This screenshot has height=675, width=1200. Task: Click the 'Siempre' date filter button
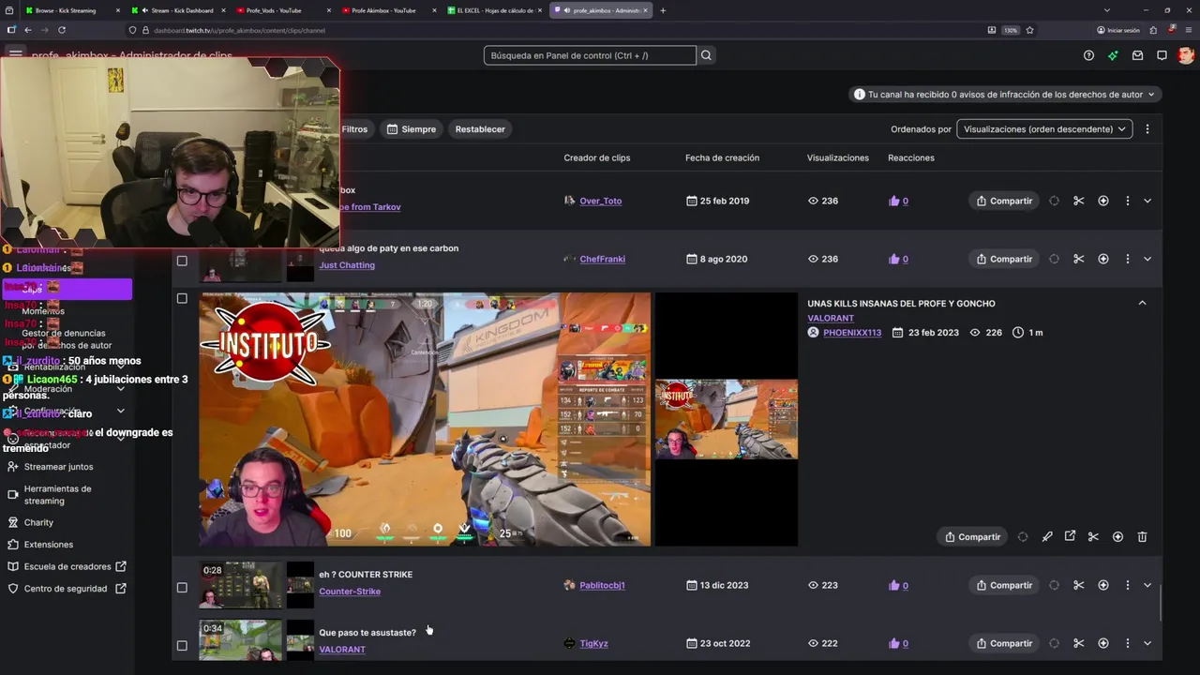click(x=411, y=129)
